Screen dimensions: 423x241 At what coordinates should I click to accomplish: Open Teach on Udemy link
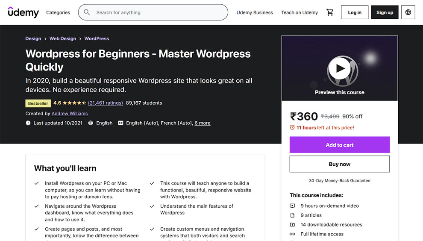coord(300,12)
